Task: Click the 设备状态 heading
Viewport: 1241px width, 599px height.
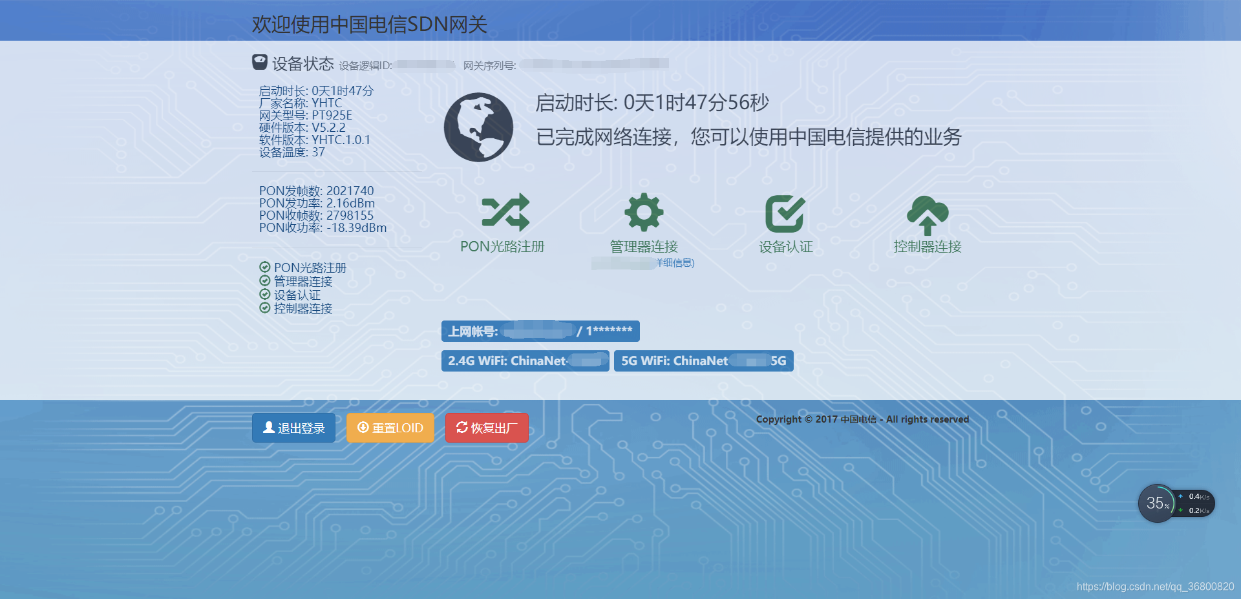Action: pyautogui.click(x=302, y=63)
